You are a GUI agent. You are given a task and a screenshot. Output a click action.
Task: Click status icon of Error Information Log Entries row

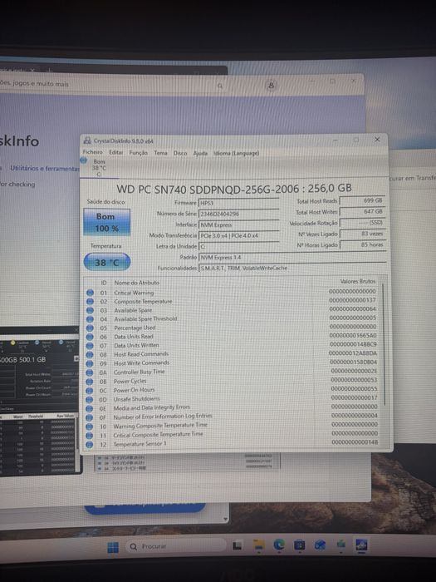[90, 417]
